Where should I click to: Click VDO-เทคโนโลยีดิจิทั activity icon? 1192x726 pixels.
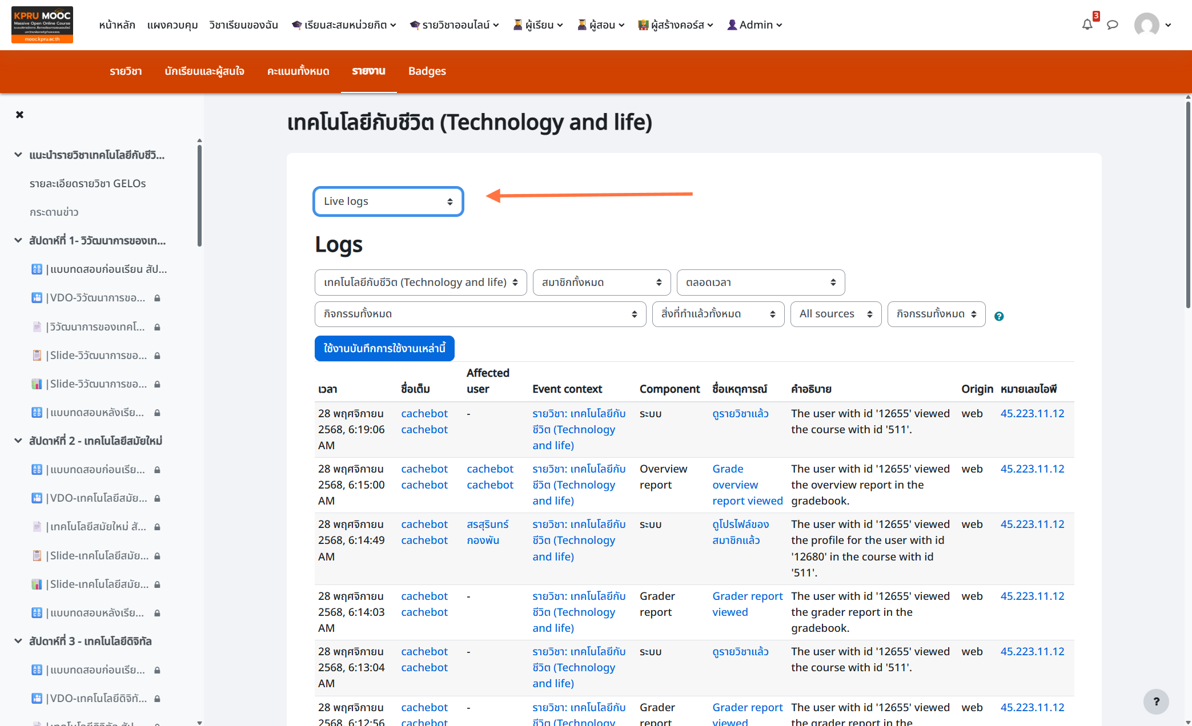point(37,698)
